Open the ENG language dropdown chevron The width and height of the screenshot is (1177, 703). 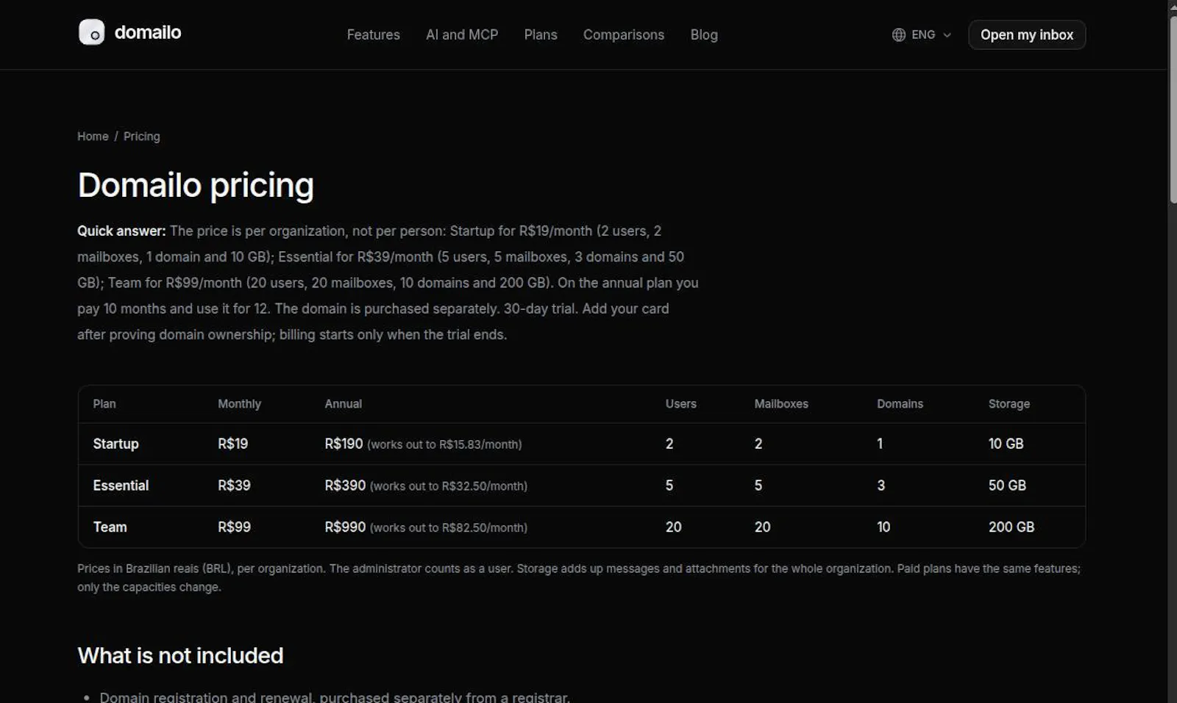pyautogui.click(x=947, y=35)
